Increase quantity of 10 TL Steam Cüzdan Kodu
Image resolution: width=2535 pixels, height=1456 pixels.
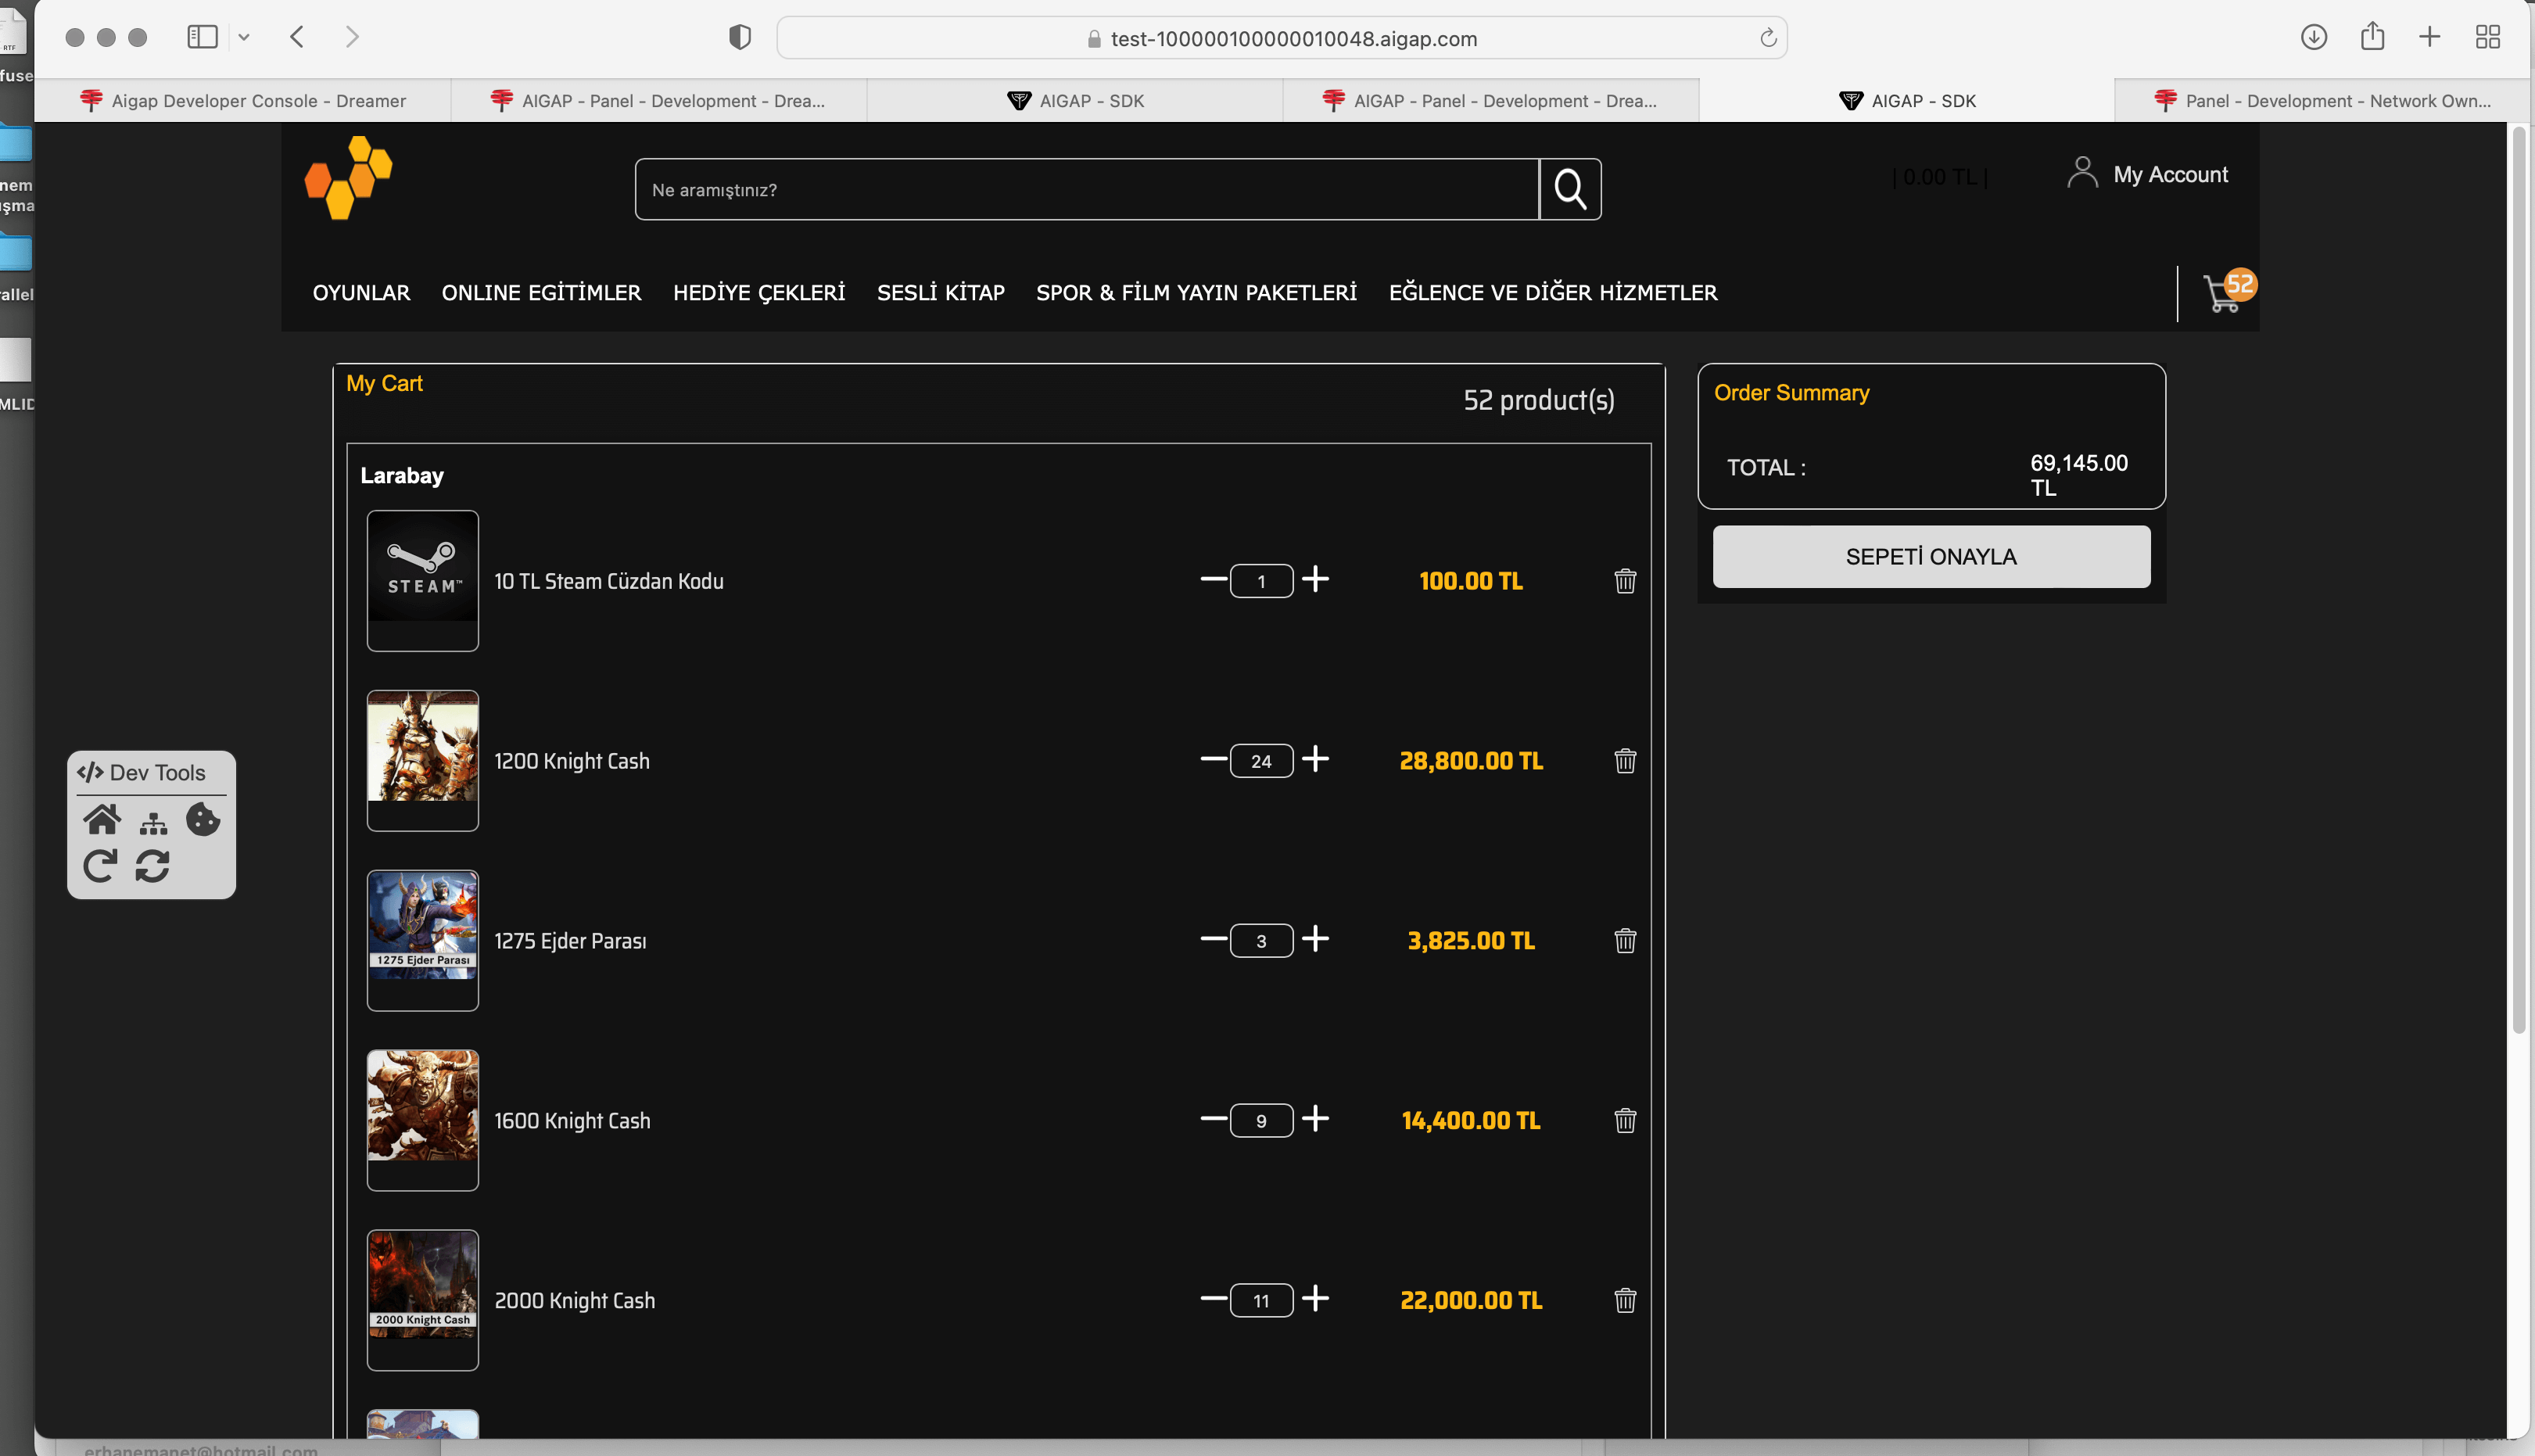tap(1315, 579)
